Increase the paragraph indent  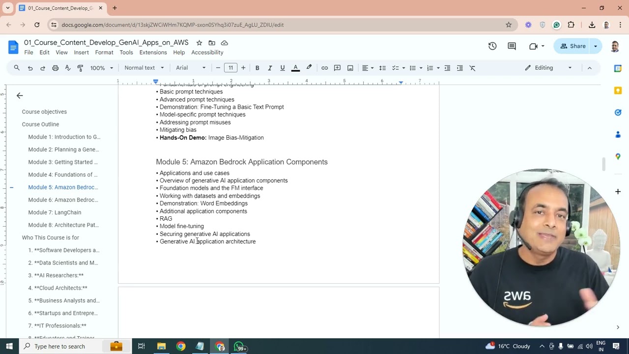(460, 68)
